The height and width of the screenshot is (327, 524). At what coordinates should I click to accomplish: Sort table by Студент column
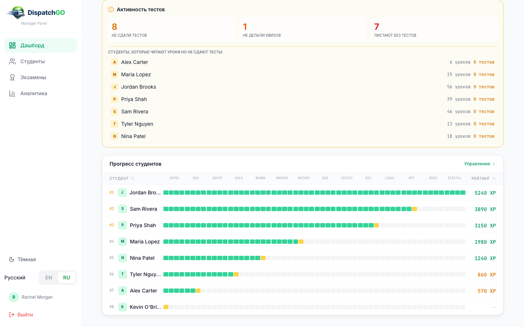click(x=122, y=178)
